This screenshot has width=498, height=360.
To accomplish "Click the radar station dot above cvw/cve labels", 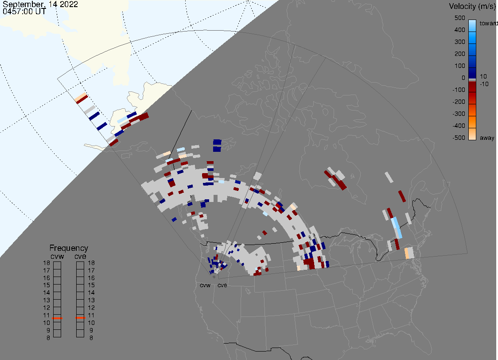I will [x=214, y=277].
